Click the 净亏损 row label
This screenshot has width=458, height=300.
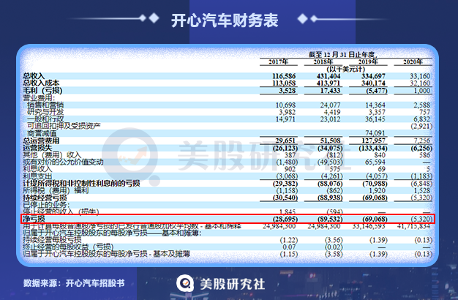tap(34, 219)
